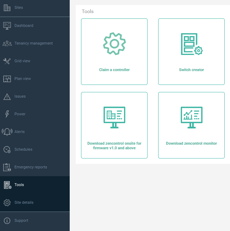Click Download zencontrol monitor text
Screen dimensions: 230x231
pos(191,144)
